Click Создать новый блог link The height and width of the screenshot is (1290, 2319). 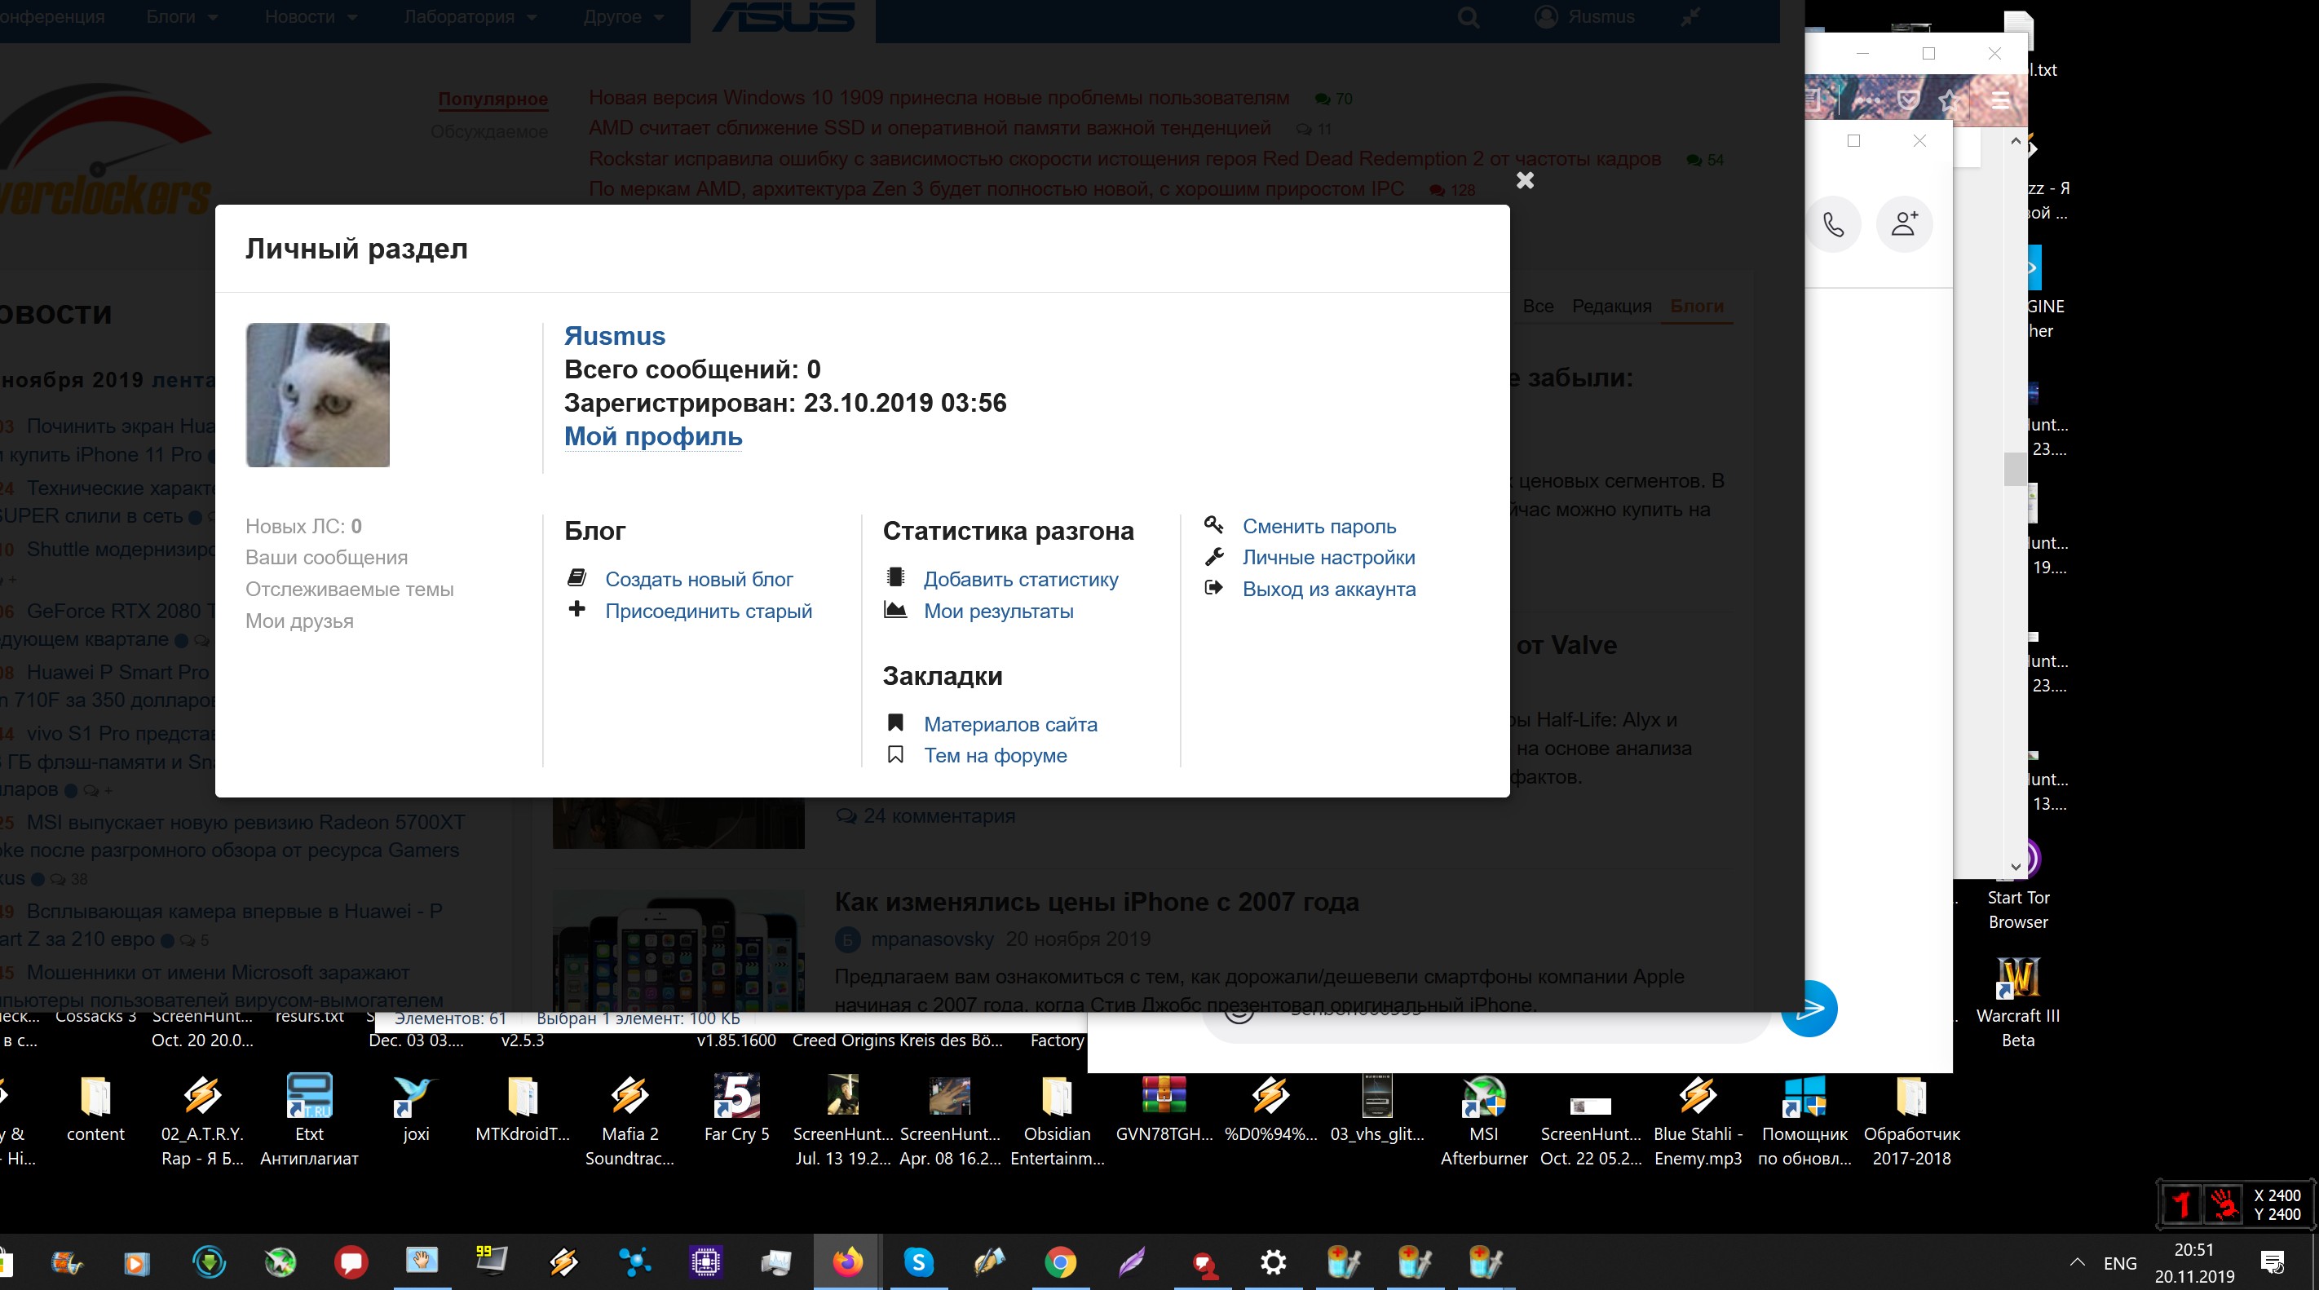coord(699,579)
